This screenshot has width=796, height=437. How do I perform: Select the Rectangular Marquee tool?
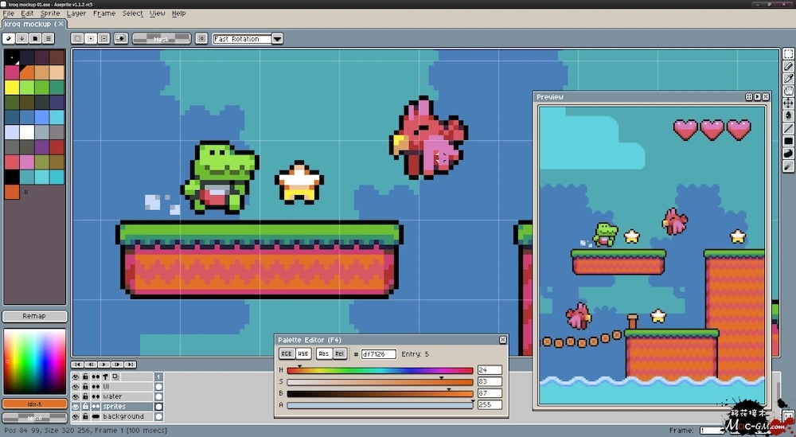click(788, 54)
